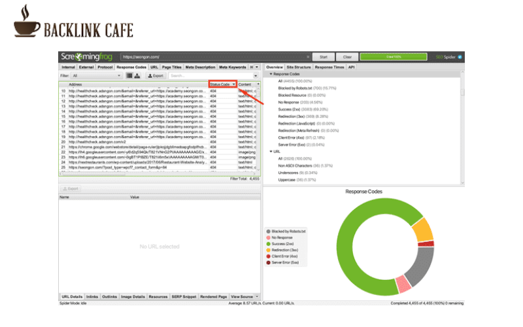Select Underscores in overview tree
523x327 pixels.
[x=297, y=173]
